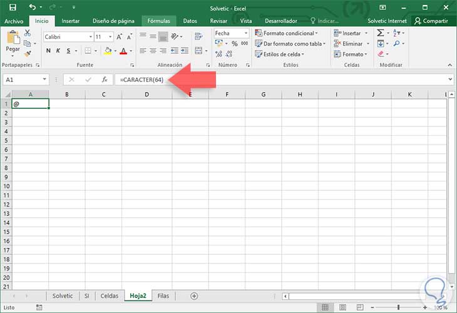Image resolution: width=457 pixels, height=313 pixels.
Task: Increase the indent
Action: 185,51
